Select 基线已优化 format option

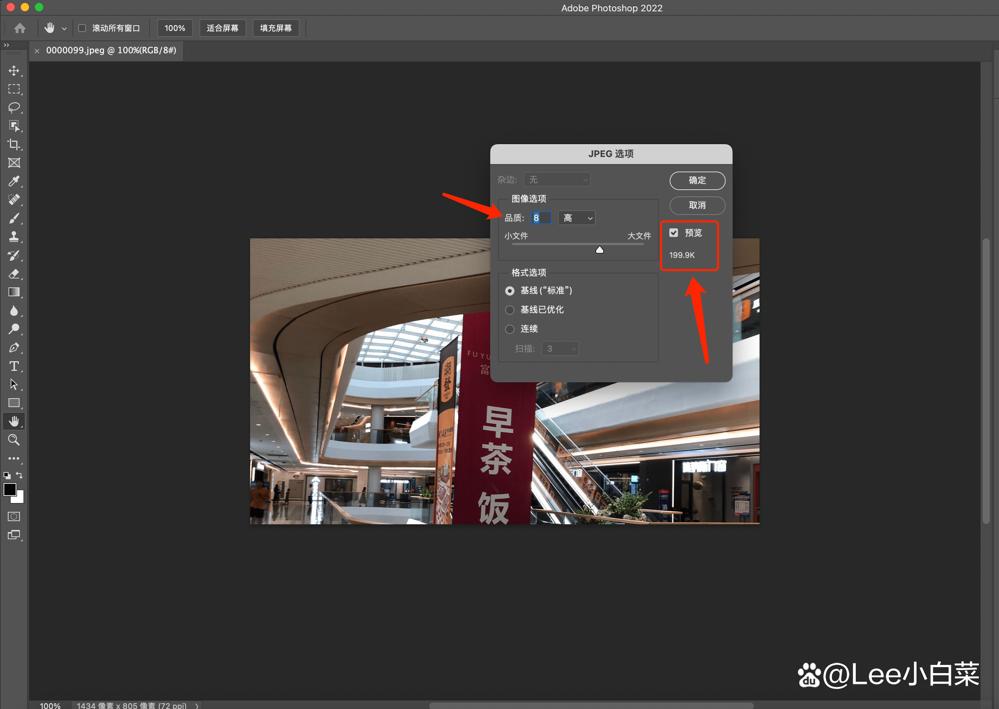(509, 310)
